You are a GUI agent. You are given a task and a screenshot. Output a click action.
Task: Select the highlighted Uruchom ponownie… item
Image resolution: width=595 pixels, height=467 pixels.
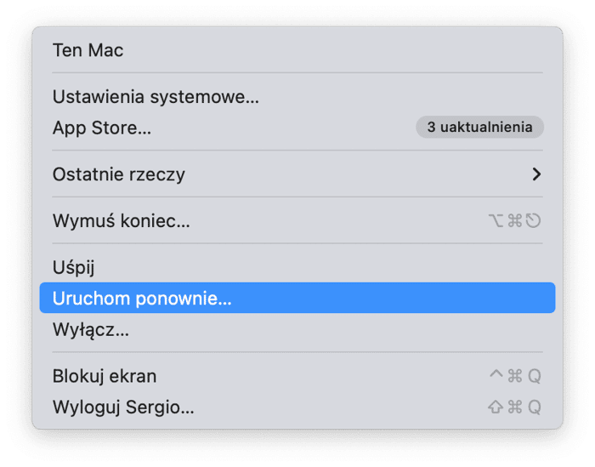pyautogui.click(x=297, y=298)
